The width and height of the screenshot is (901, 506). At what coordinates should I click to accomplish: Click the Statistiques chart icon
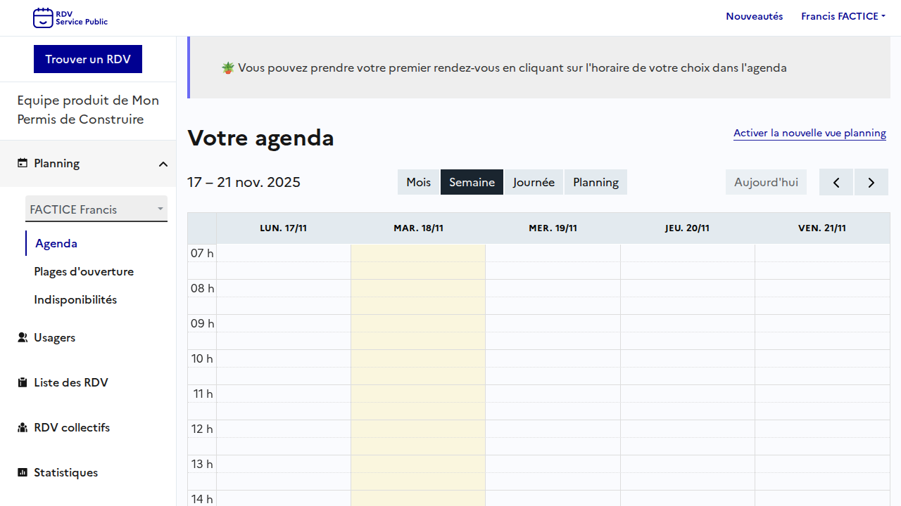pos(23,472)
